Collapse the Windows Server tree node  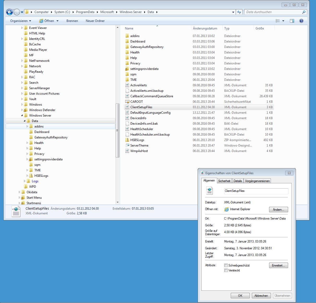(x=22, y=116)
